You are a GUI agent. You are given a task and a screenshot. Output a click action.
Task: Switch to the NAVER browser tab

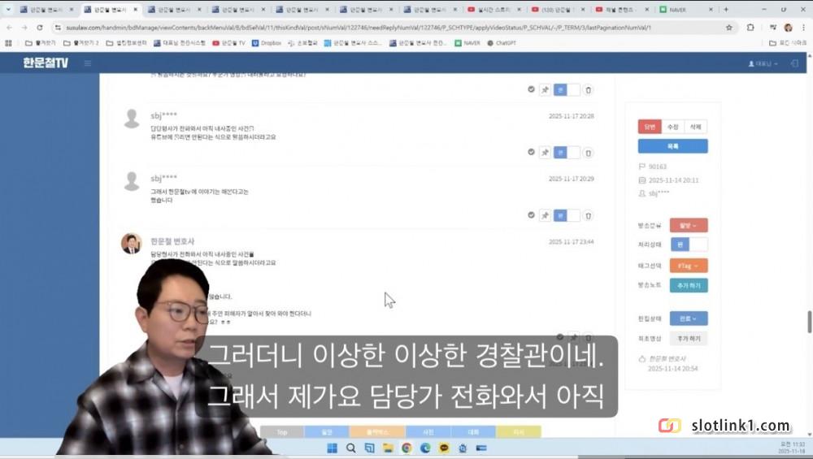pos(686,9)
